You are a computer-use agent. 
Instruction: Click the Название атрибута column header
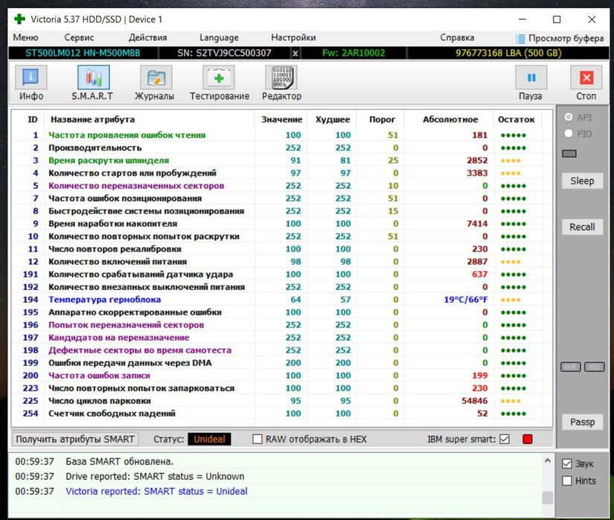pyautogui.click(x=93, y=119)
